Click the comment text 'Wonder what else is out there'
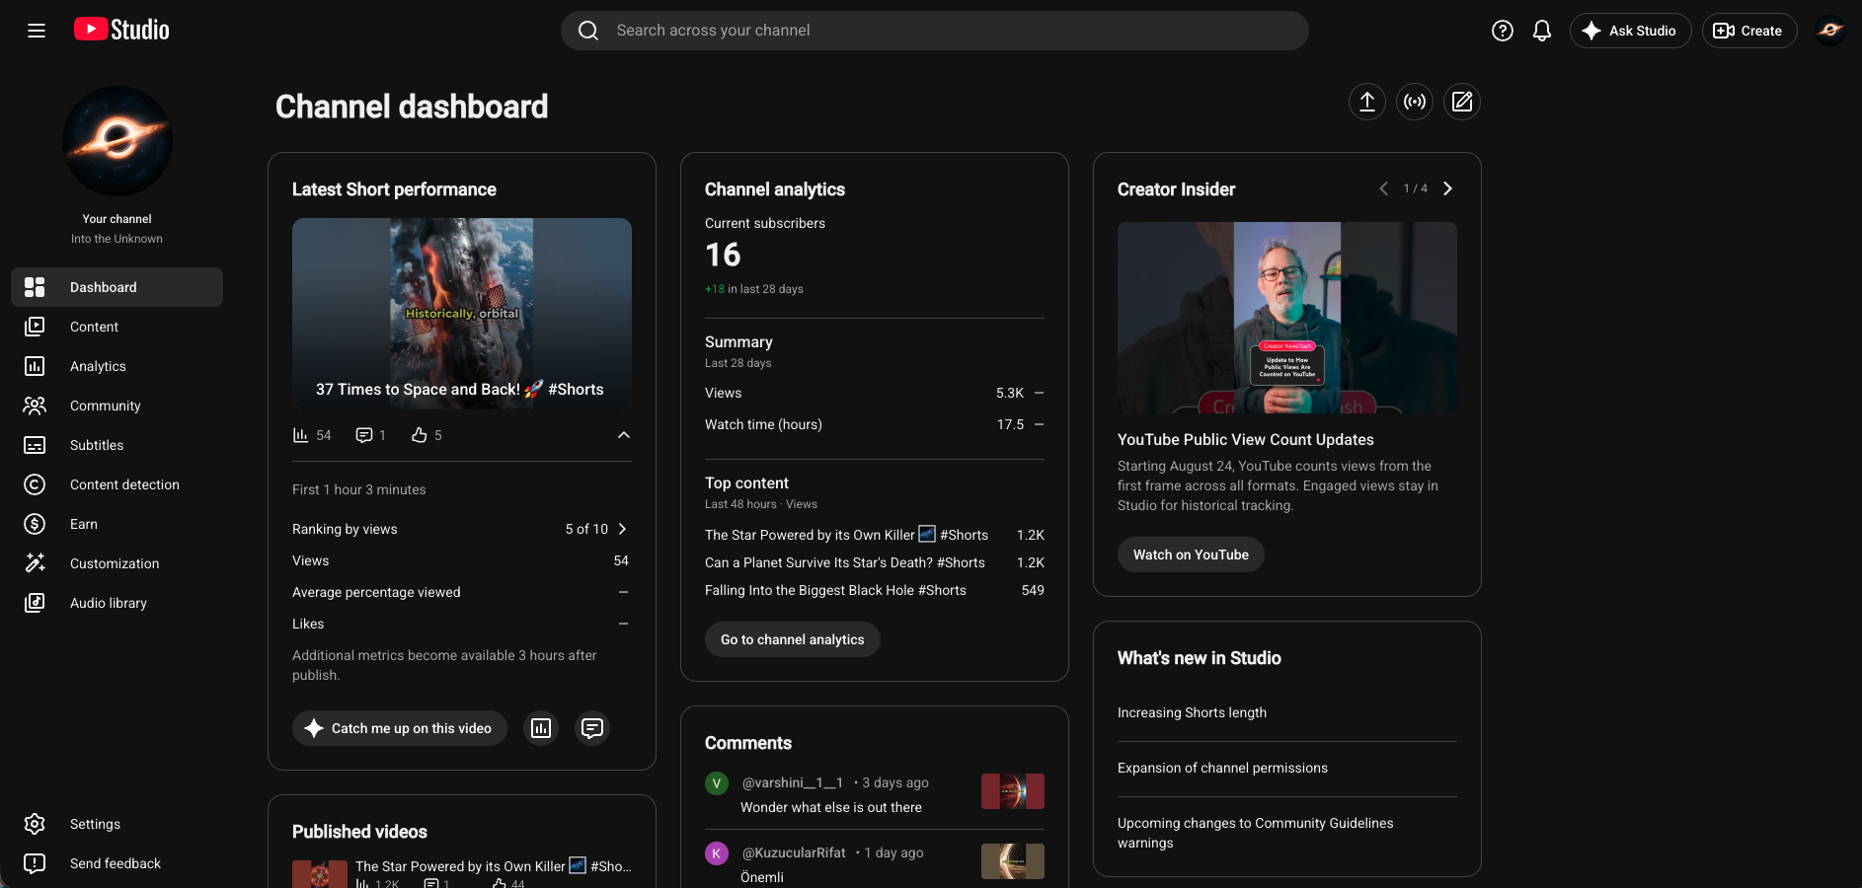This screenshot has width=1862, height=888. pyautogui.click(x=831, y=807)
